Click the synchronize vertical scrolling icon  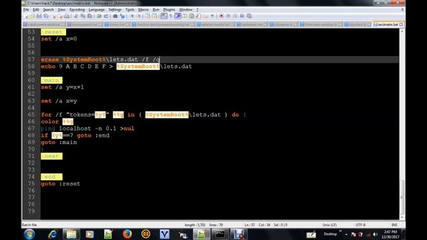148,16
